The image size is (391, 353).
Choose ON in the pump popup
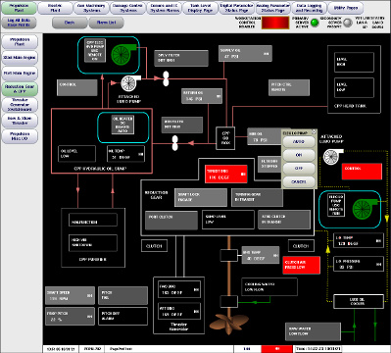click(299, 155)
